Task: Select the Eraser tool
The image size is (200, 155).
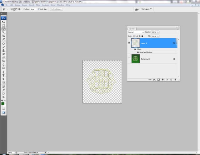Action: [3, 57]
